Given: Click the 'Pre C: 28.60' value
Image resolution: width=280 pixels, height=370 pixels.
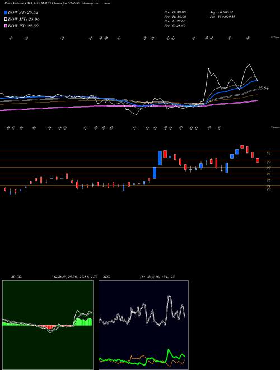Looking at the screenshot, I should 175,26.
